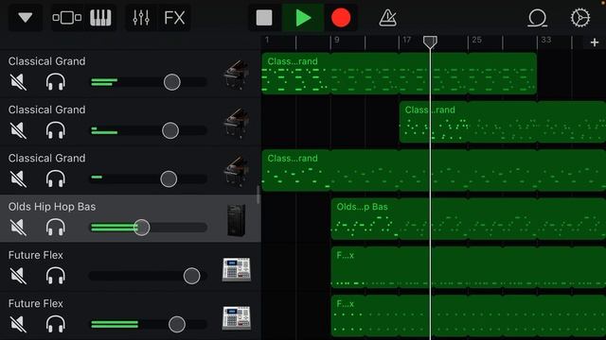
Task: Select the upper F...x region
Action: click(469, 267)
